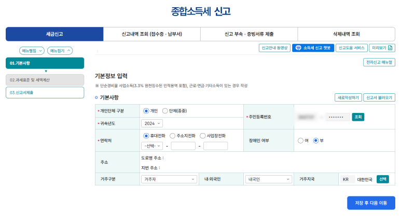Viewport: 401px width, 216px height.
Task: Open 미리보기 preview
Action: (x=382, y=48)
